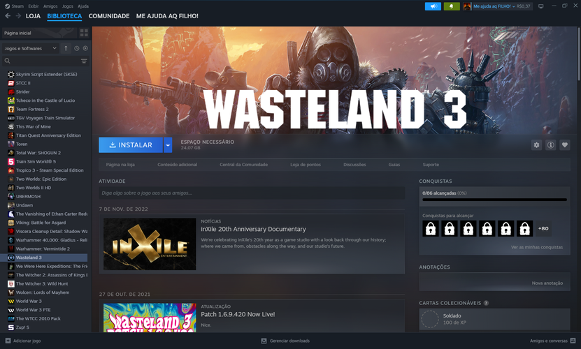Open the Amigos menu

(50, 6)
